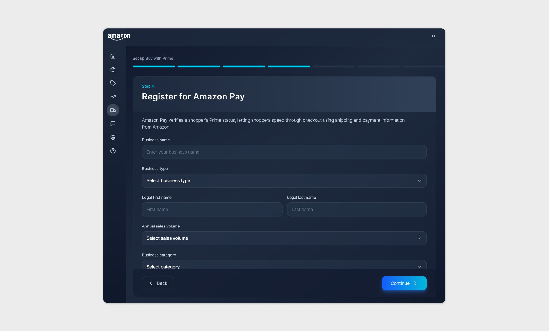The width and height of the screenshot is (549, 331).
Task: Open the messages chat icon
Action: 113,124
